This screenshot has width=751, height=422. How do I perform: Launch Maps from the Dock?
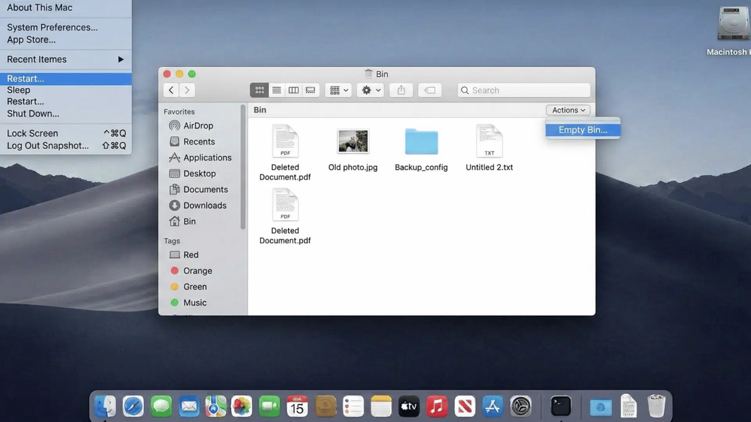click(216, 406)
